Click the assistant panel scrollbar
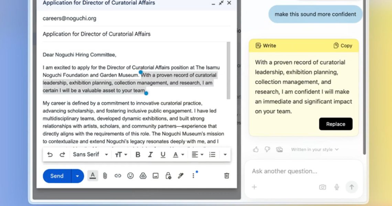Image resolution: width=392 pixels, height=206 pixels. 364,77
